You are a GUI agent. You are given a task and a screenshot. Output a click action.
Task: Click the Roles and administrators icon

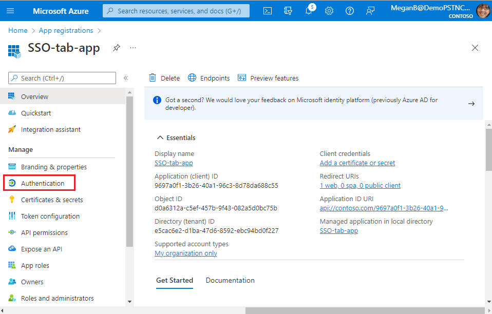pyautogui.click(x=12, y=298)
